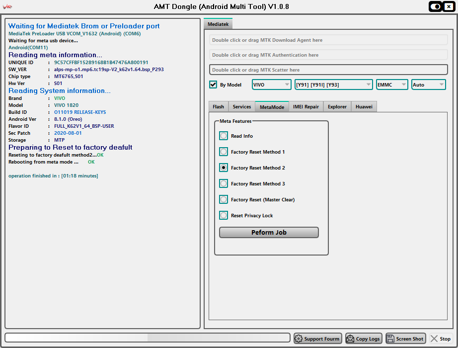This screenshot has height=348, width=458.
Task: Toggle the dark mode switch in title bar
Action: 436,6
